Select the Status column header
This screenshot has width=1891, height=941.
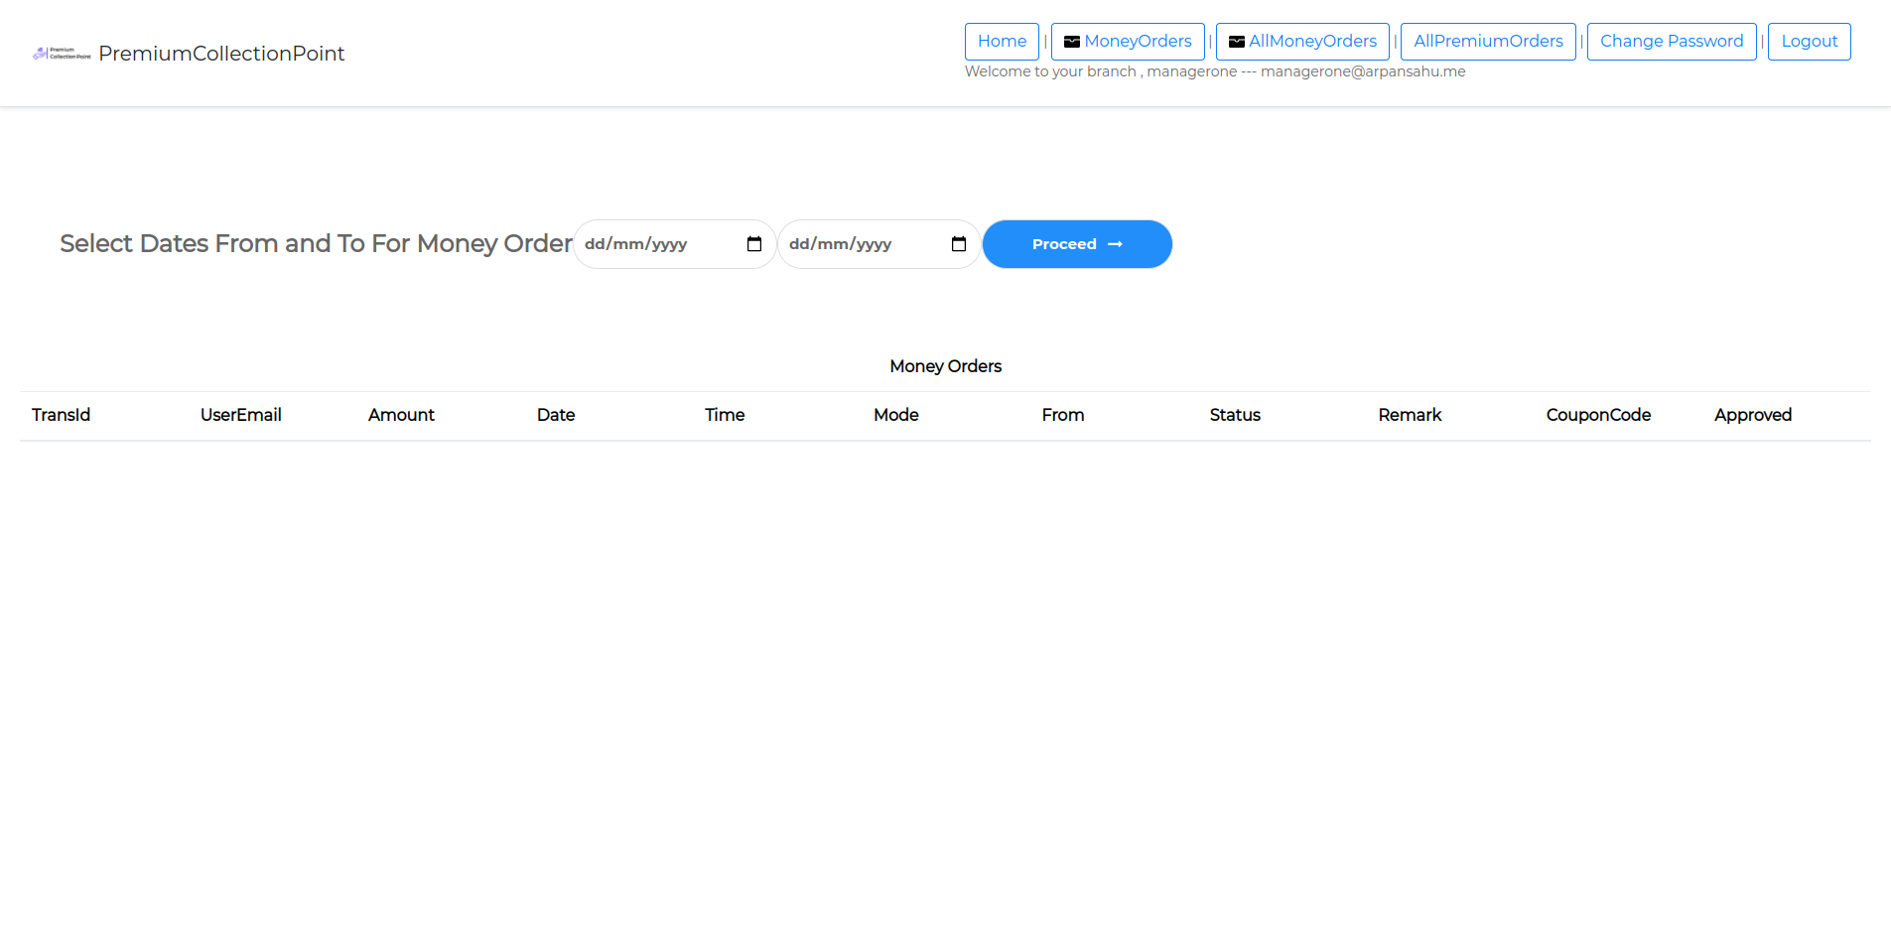click(x=1235, y=415)
